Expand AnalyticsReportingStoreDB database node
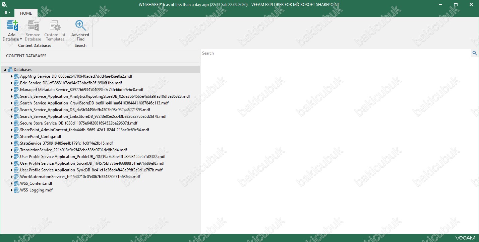479x242 pixels. 12,96
